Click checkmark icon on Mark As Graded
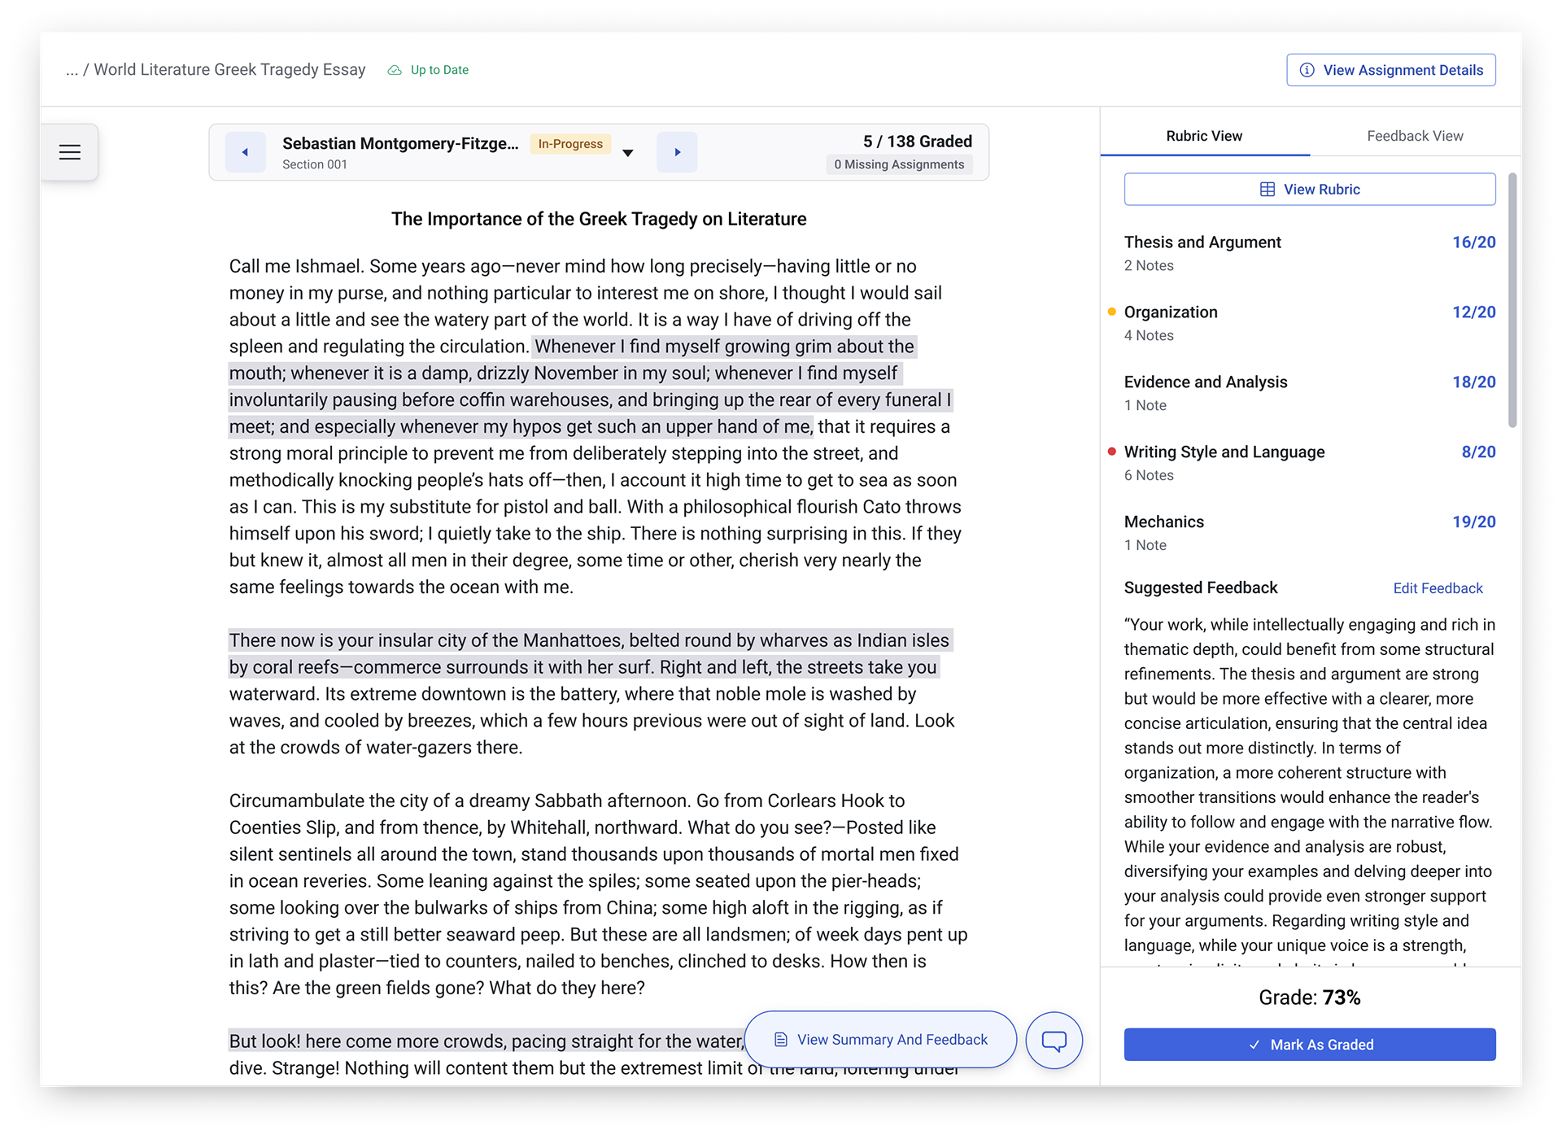Image resolution: width=1562 pixels, height=1135 pixels. click(x=1254, y=1045)
